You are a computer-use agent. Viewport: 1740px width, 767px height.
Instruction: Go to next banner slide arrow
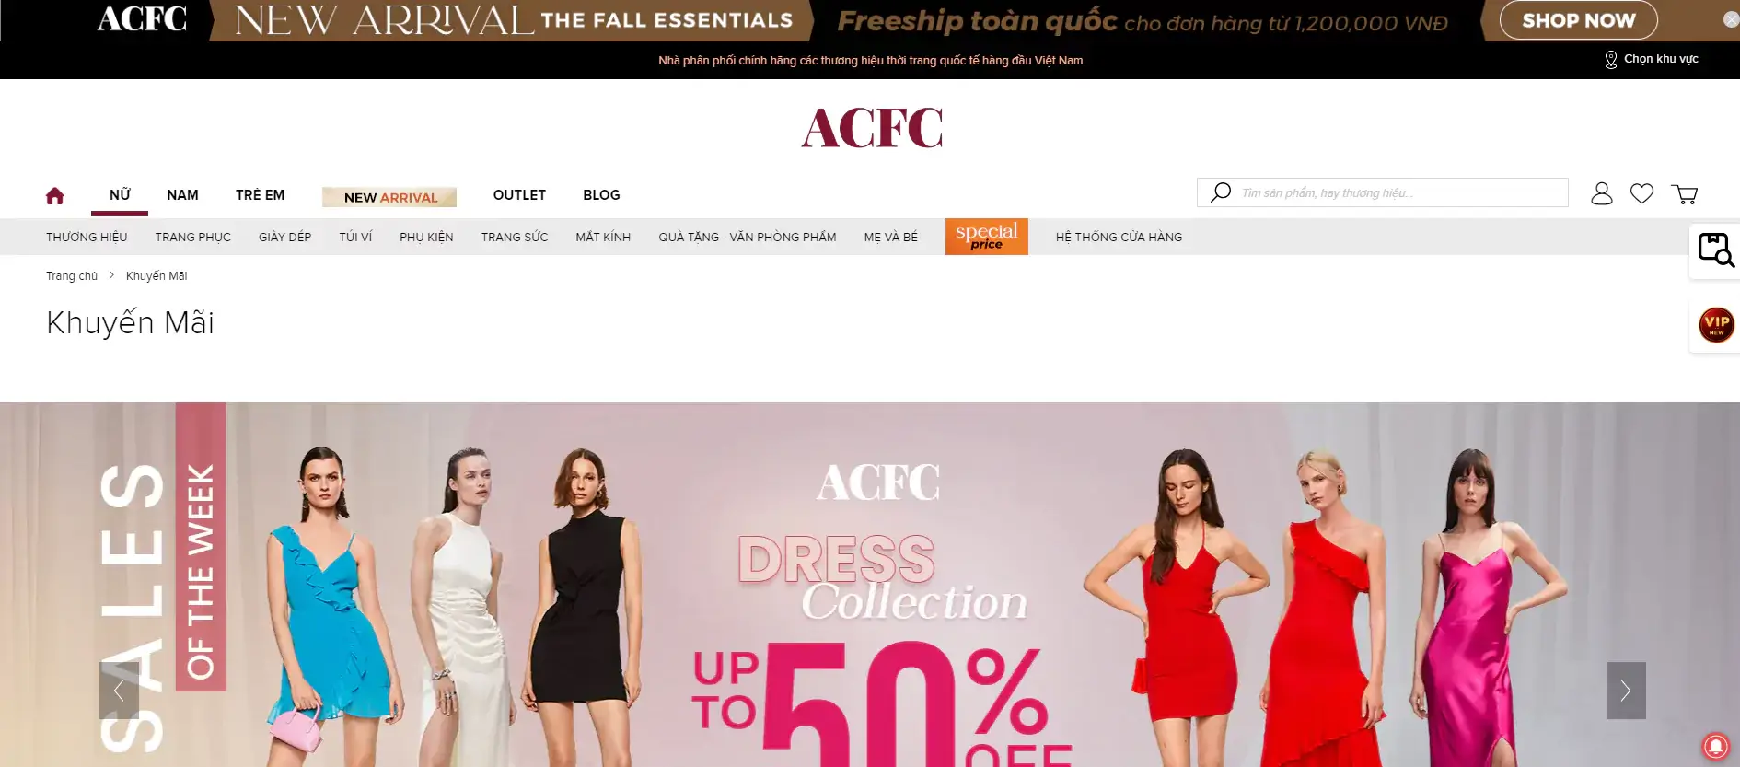tap(1626, 691)
